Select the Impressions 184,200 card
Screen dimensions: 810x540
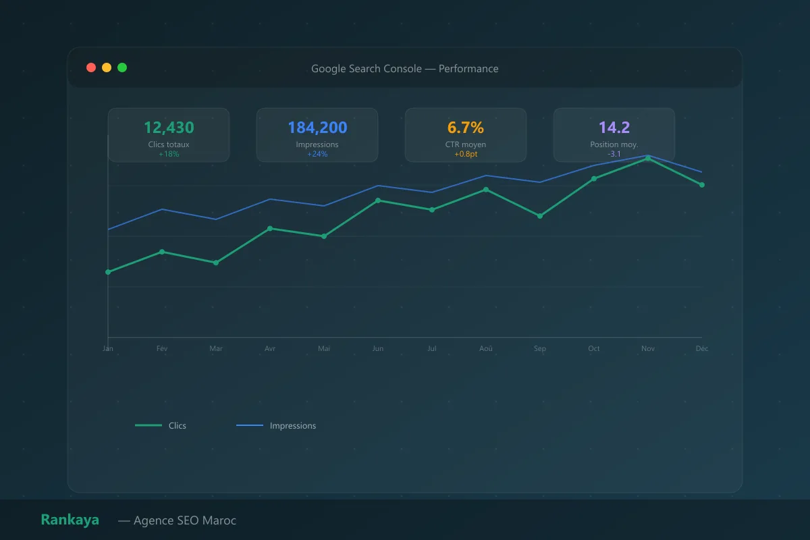tap(317, 135)
